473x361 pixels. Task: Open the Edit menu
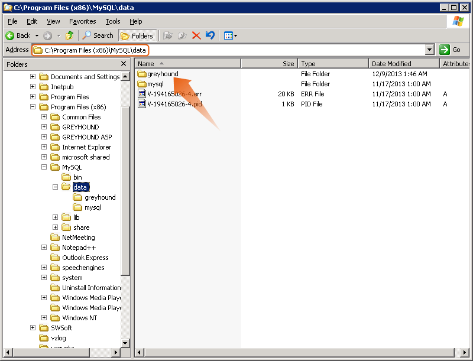(x=32, y=21)
